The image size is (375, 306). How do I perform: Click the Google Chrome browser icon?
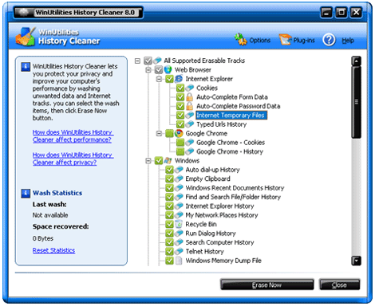179,133
